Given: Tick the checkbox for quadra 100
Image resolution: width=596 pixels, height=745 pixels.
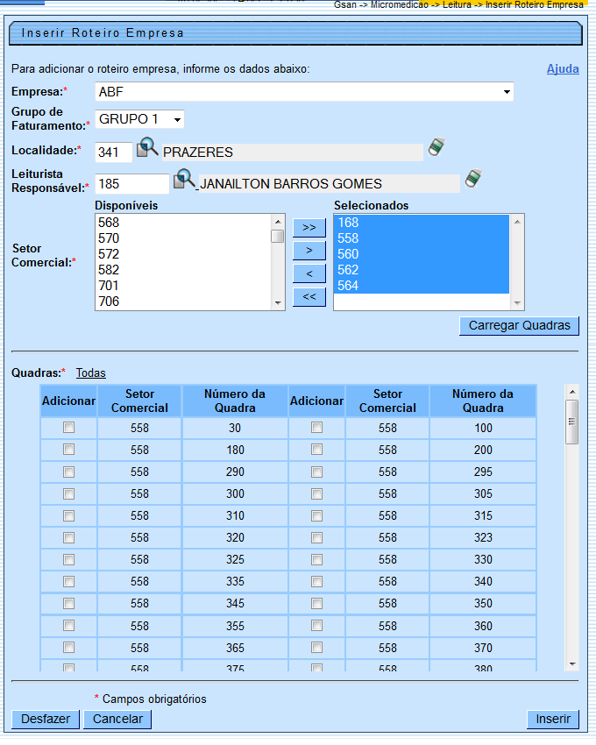Looking at the screenshot, I should [x=316, y=428].
